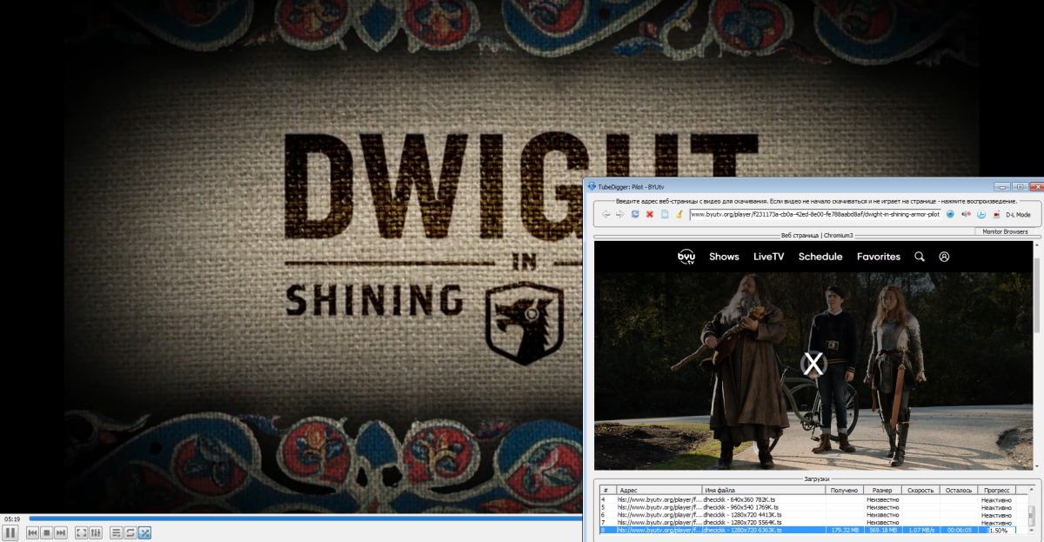
Task: Click the BYUtv logo
Action: click(x=687, y=257)
